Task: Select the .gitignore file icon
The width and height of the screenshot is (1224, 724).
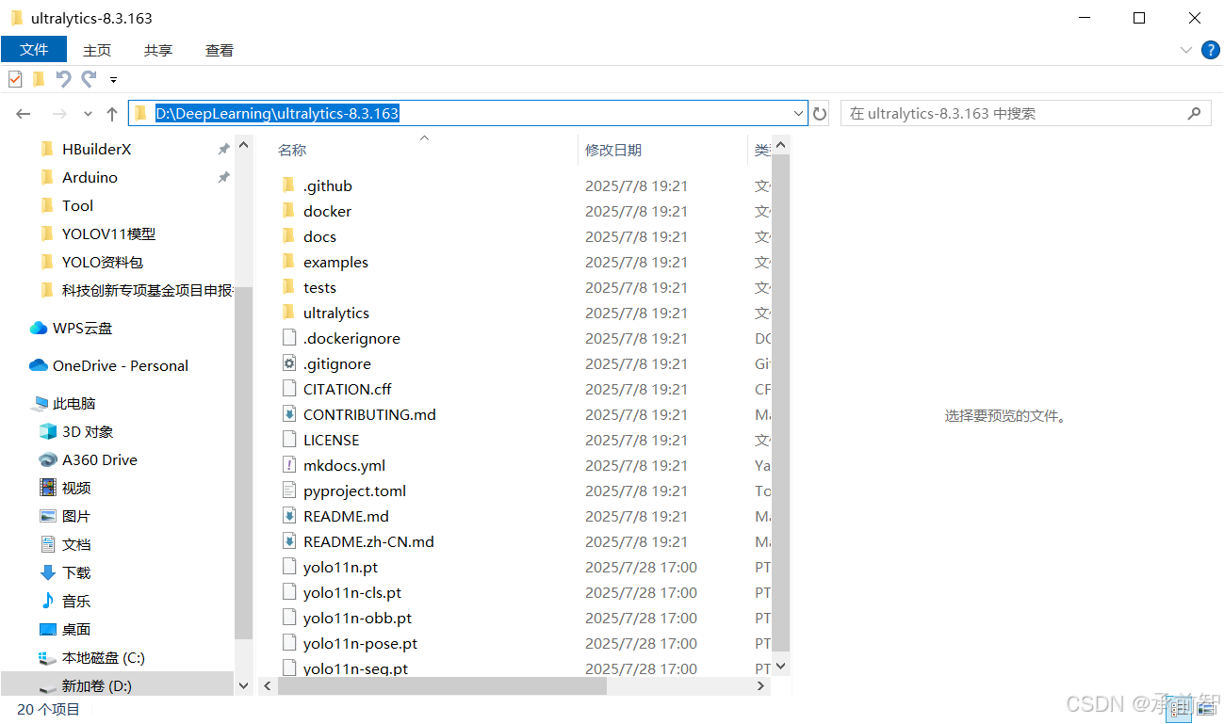Action: tap(288, 363)
